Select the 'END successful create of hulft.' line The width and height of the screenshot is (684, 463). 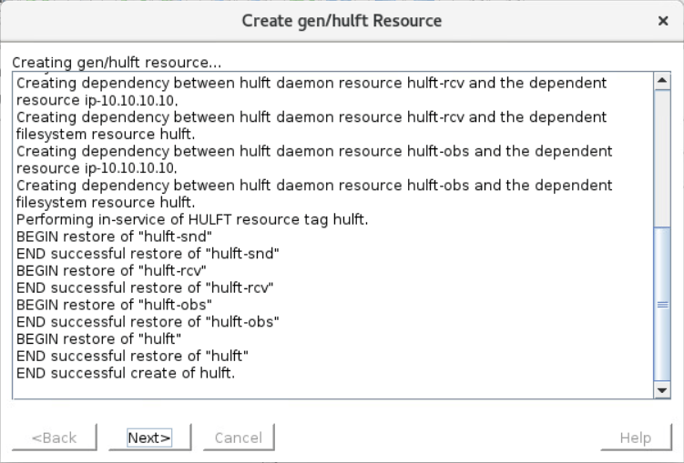(x=126, y=373)
